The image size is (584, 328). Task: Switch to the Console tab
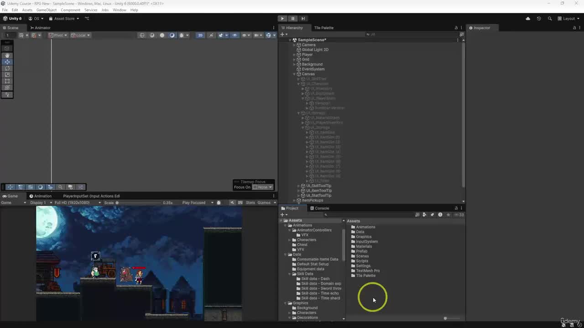point(319,208)
